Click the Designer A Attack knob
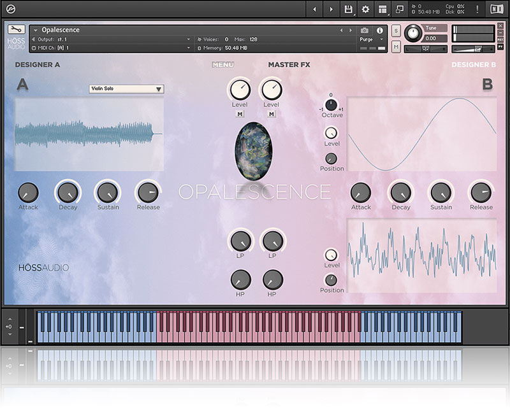Screen dimensions: 510x410 coord(27,192)
